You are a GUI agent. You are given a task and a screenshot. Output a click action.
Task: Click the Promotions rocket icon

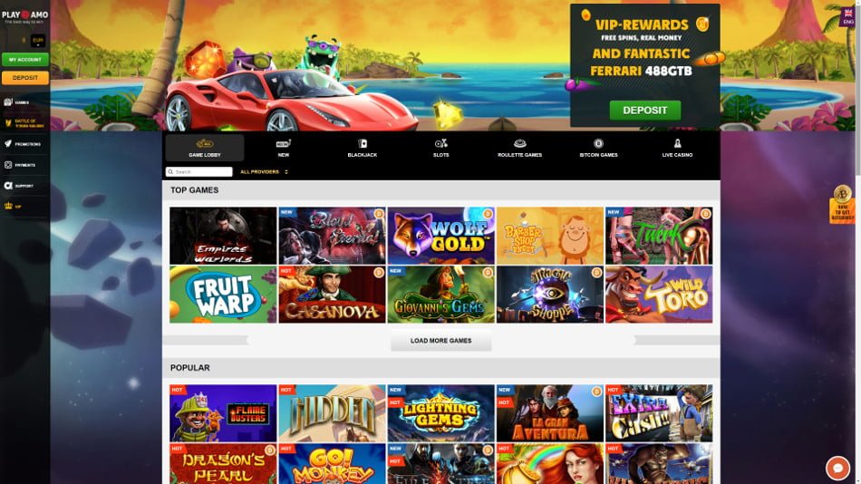click(8, 144)
